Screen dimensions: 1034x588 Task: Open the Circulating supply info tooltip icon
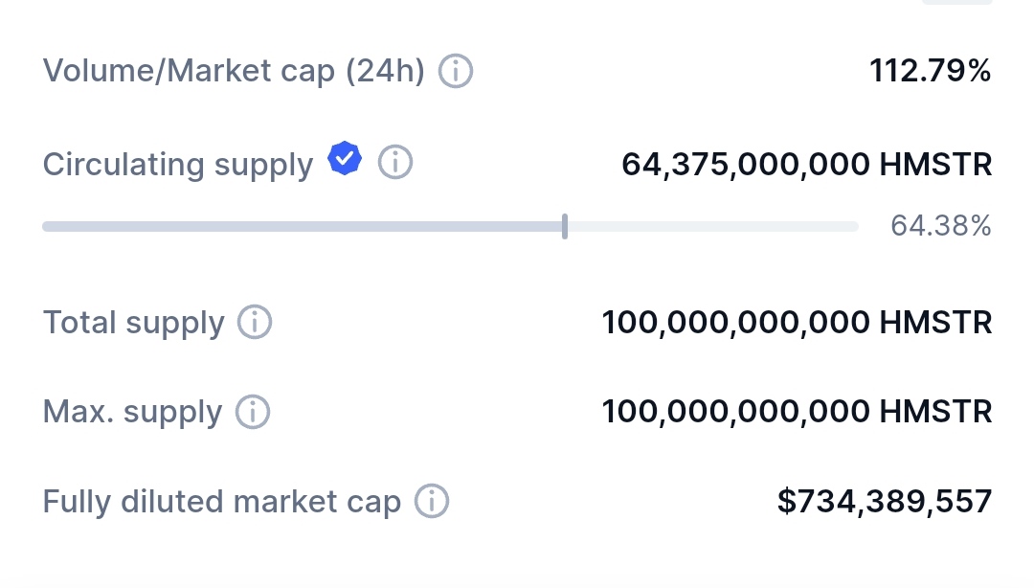click(x=395, y=163)
